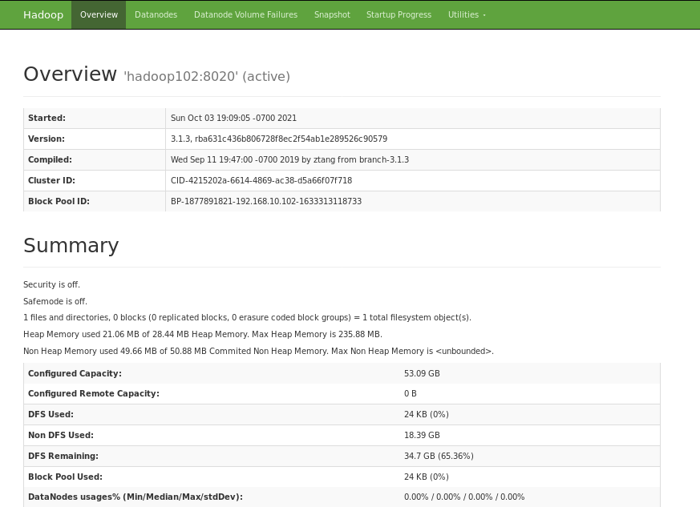Click the 'Safemode is off.' text

[x=55, y=301]
